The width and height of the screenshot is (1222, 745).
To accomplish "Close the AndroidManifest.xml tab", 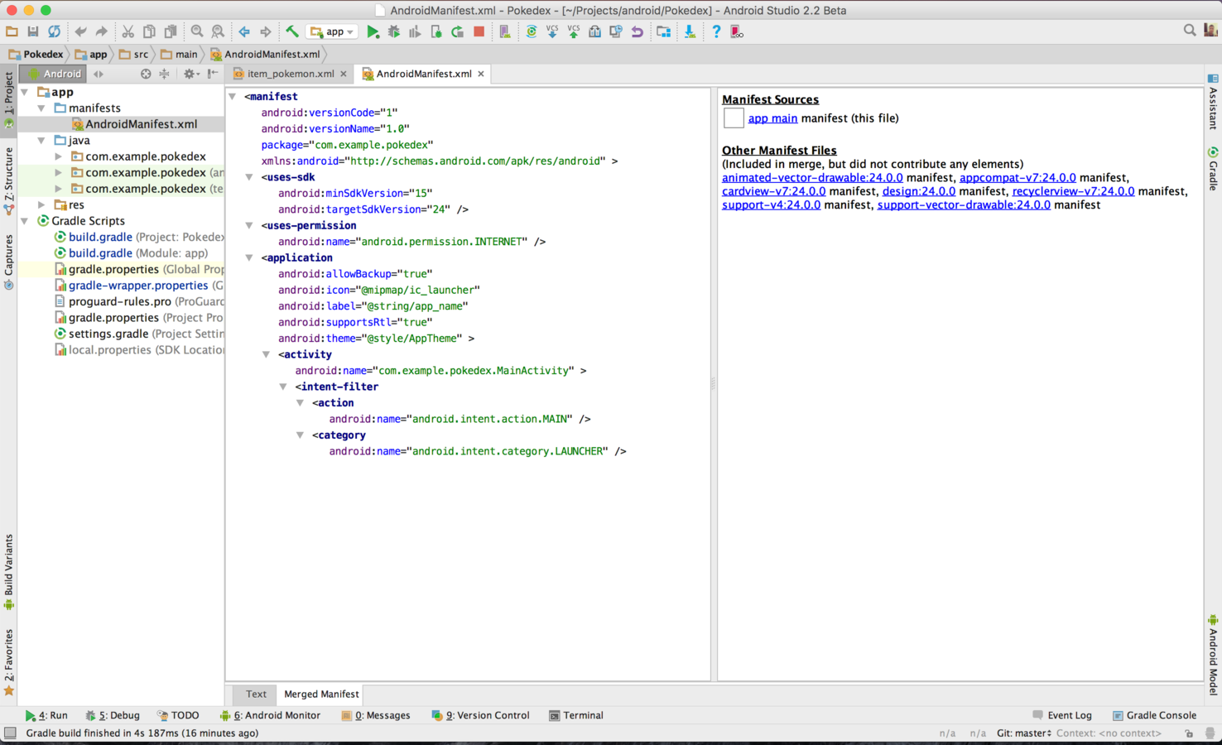I will 480,74.
